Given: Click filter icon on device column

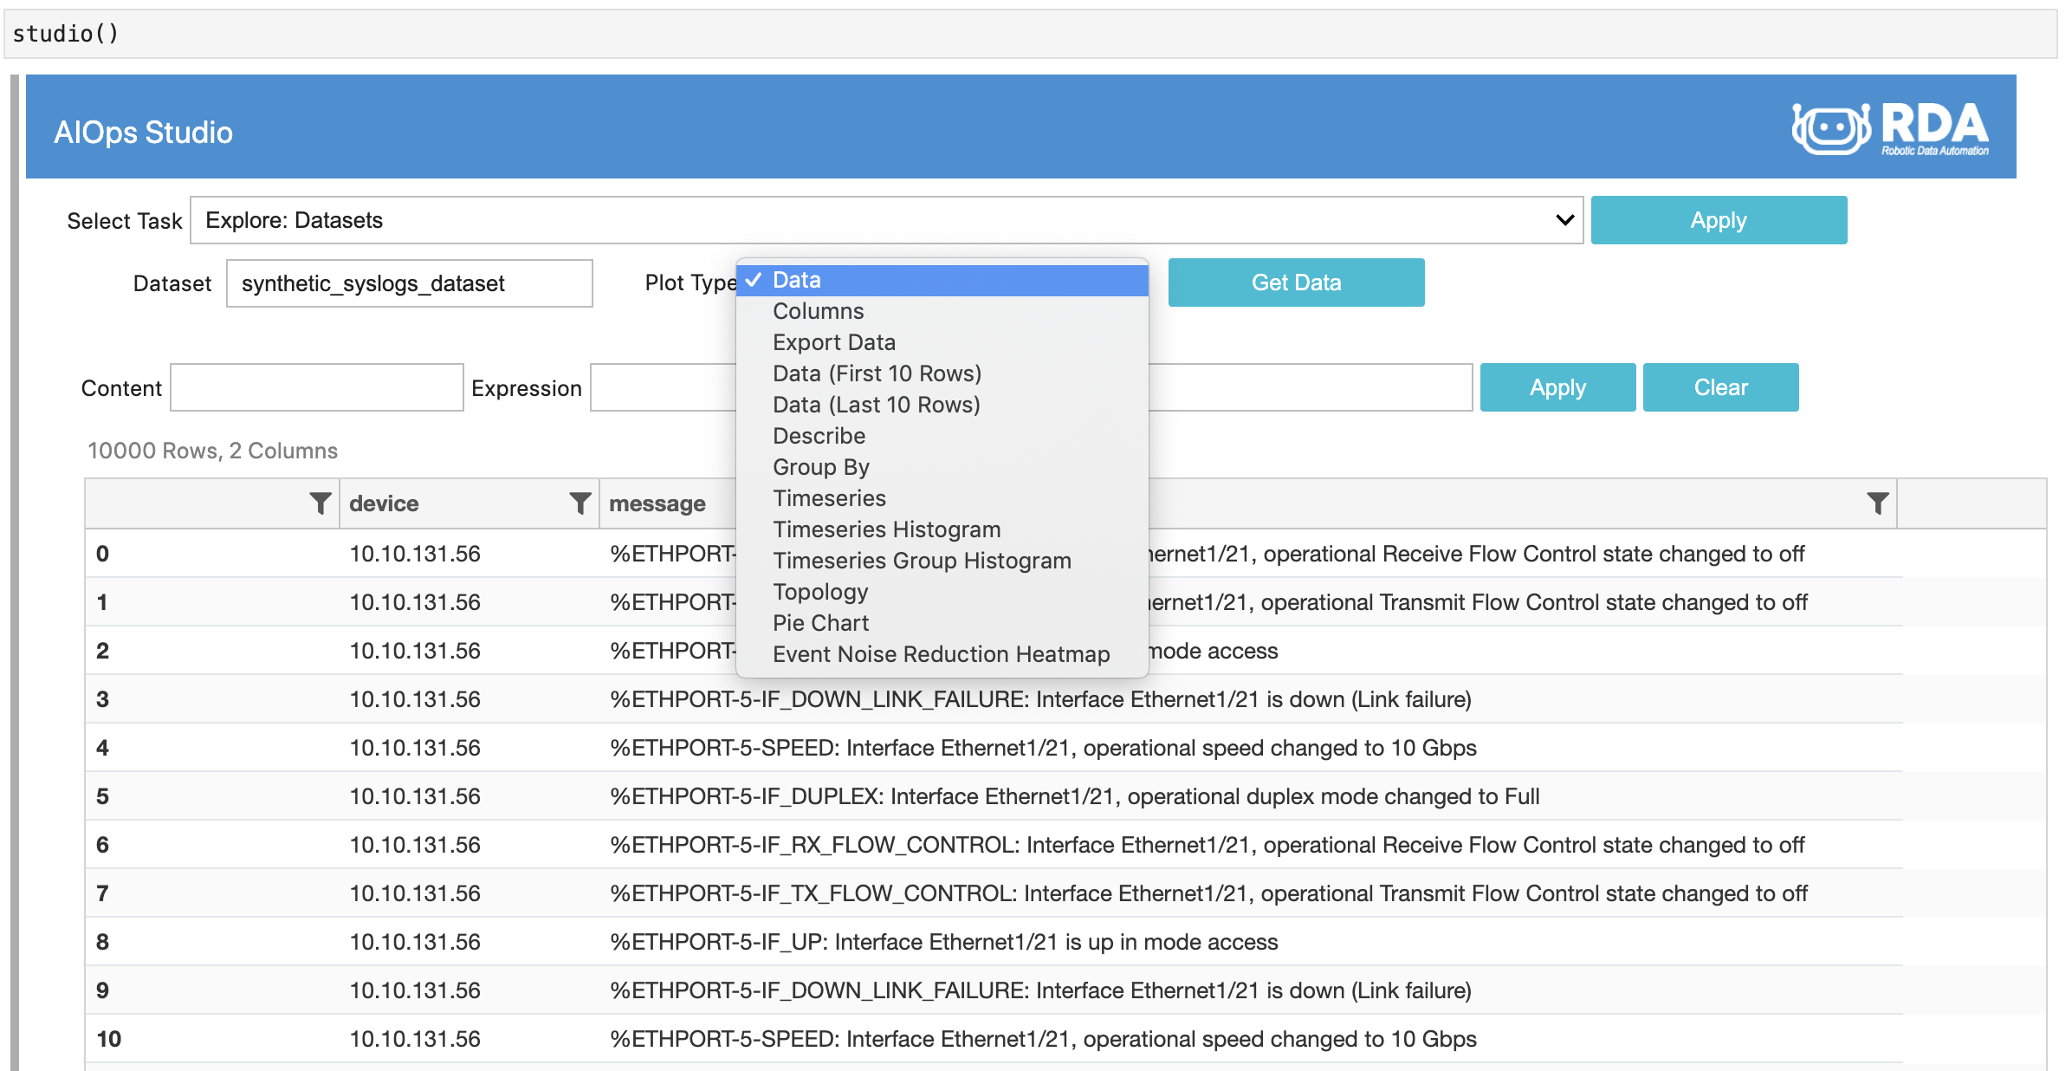Looking at the screenshot, I should [x=580, y=503].
